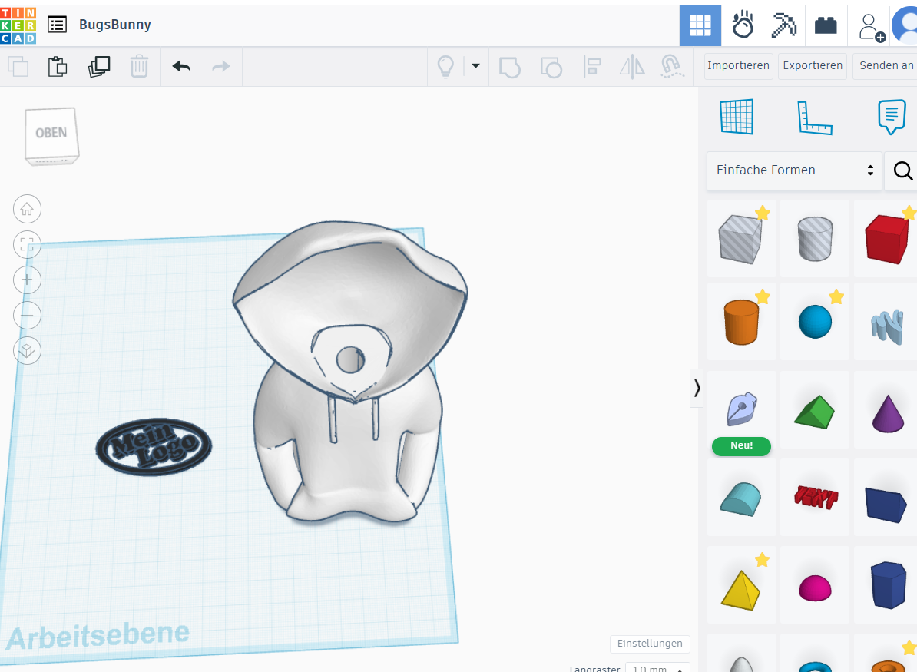Click the invite people icon
This screenshot has width=917, height=672.
pos(871,28)
